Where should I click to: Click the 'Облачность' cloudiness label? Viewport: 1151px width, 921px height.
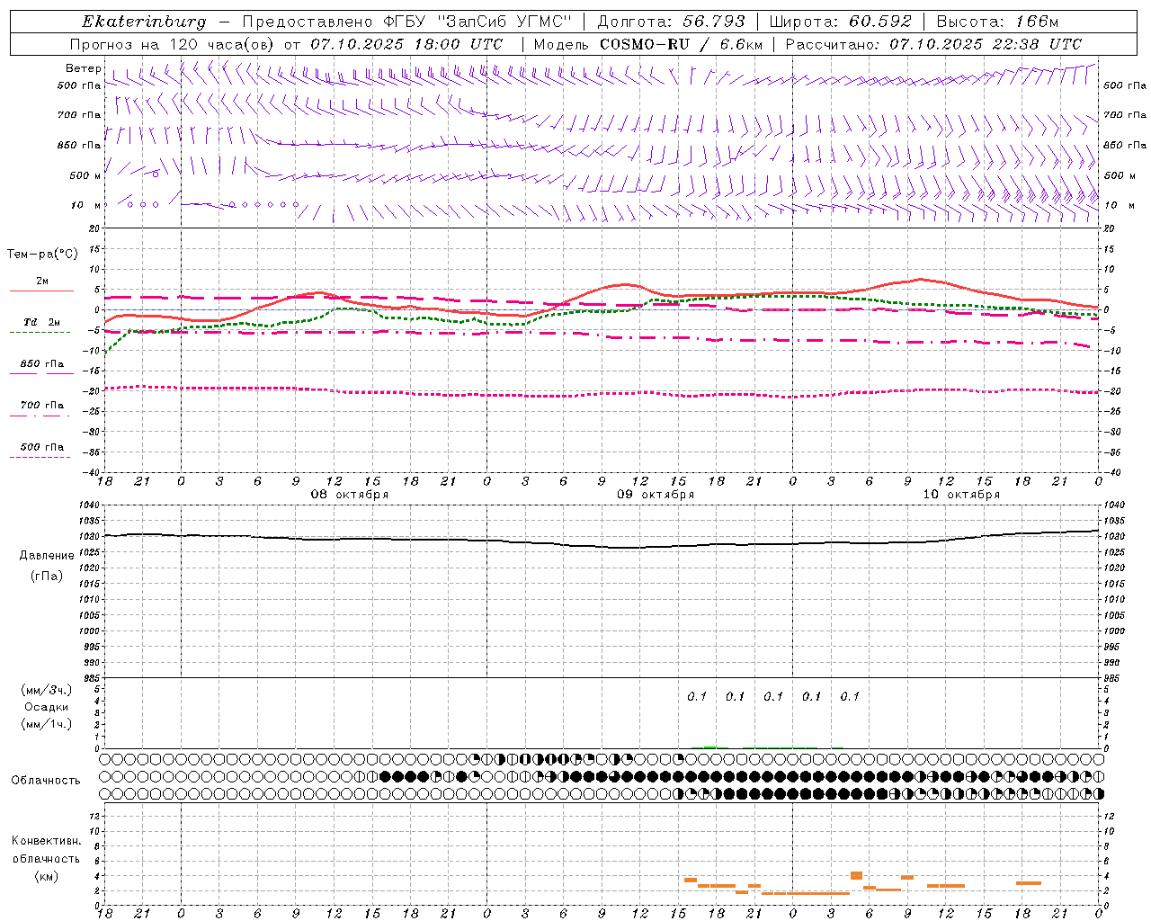point(46,781)
